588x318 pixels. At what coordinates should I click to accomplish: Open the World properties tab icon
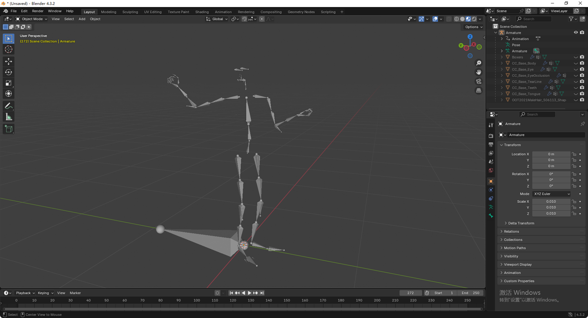[491, 171]
